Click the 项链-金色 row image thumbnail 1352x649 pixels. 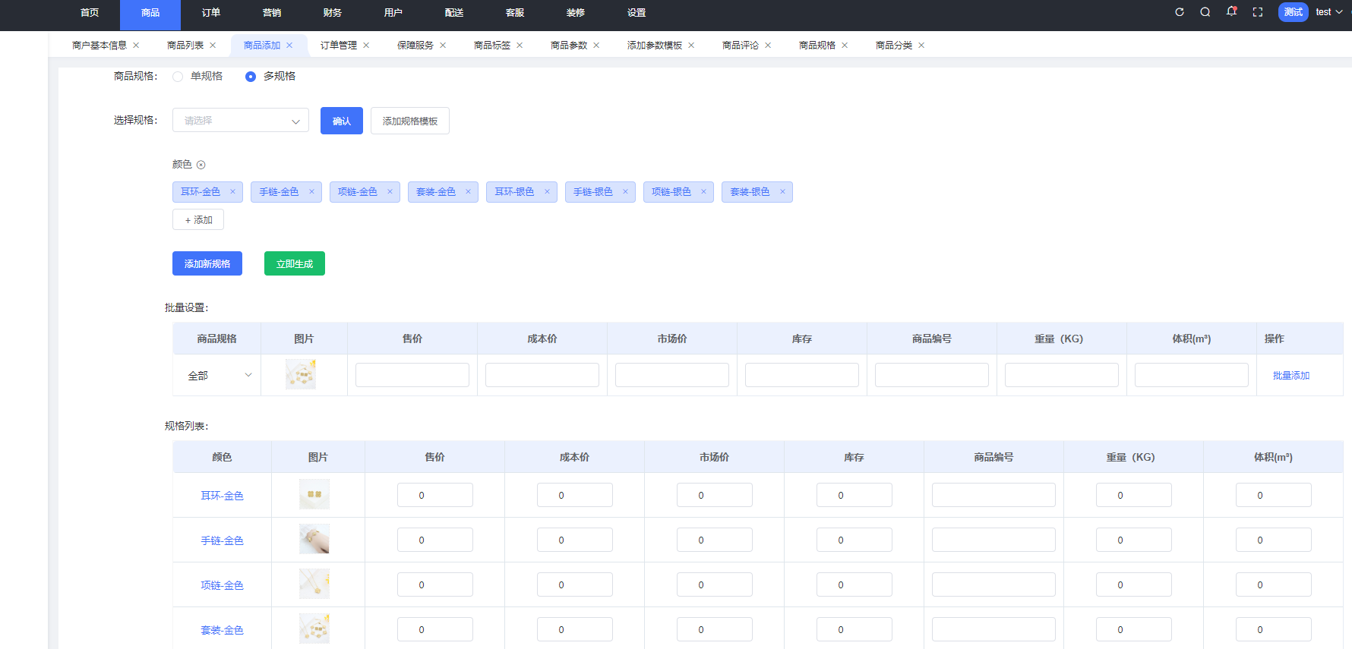pos(314,584)
